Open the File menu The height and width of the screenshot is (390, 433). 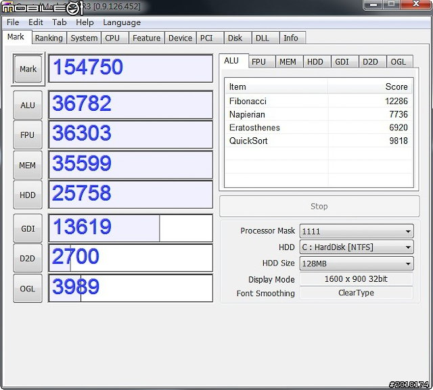click(x=13, y=22)
